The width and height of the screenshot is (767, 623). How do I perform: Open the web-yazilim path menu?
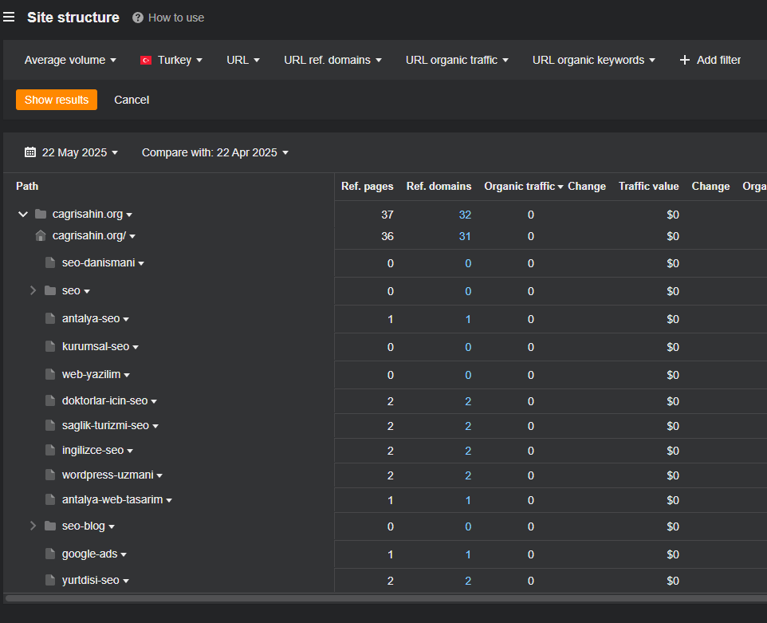(127, 375)
